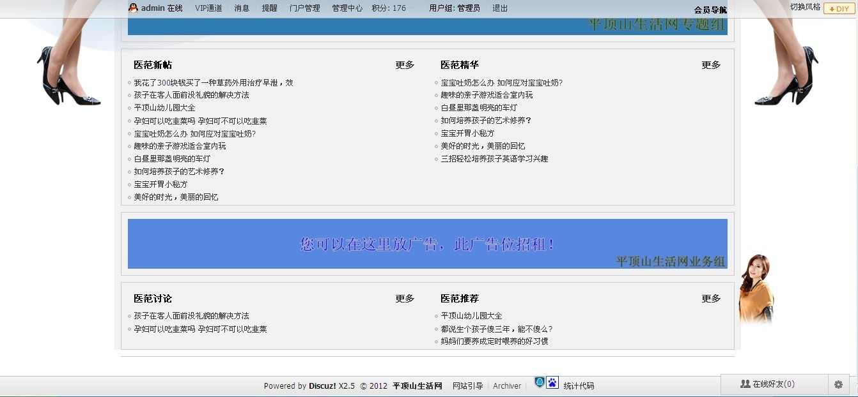858x397 pixels.
Task: Click the blue advertisement banner
Action: [427, 243]
